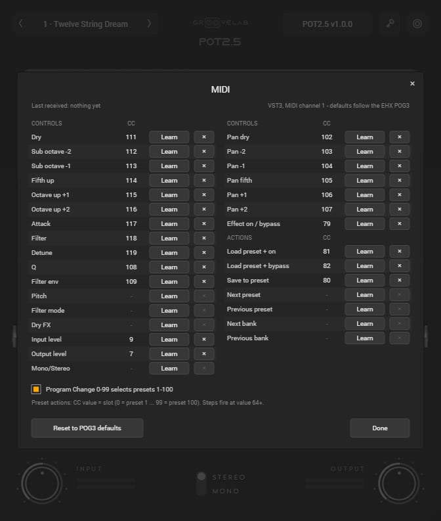Close the MIDI dialog with the X
Screen dimensions: 441x521
click(412, 83)
